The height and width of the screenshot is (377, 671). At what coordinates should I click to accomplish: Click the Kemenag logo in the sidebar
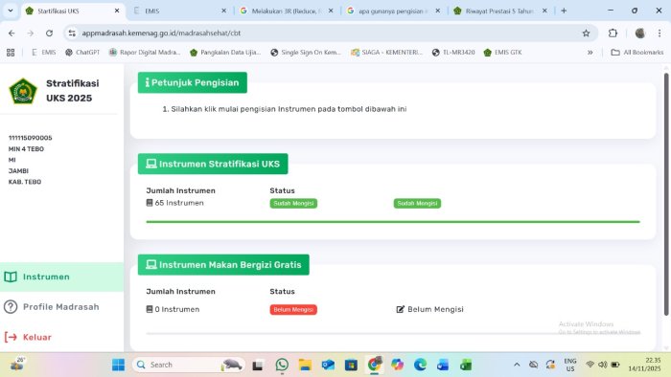(23, 91)
